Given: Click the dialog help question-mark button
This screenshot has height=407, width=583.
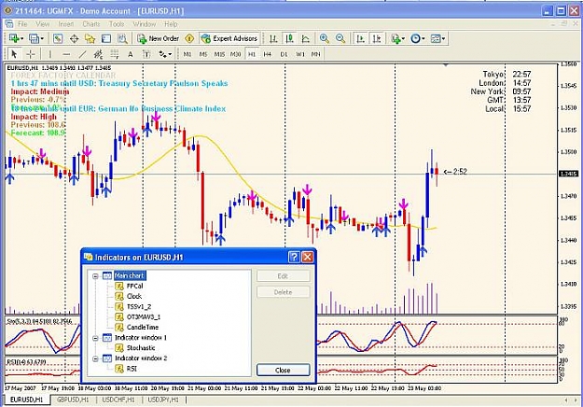Looking at the screenshot, I should pos(294,257).
